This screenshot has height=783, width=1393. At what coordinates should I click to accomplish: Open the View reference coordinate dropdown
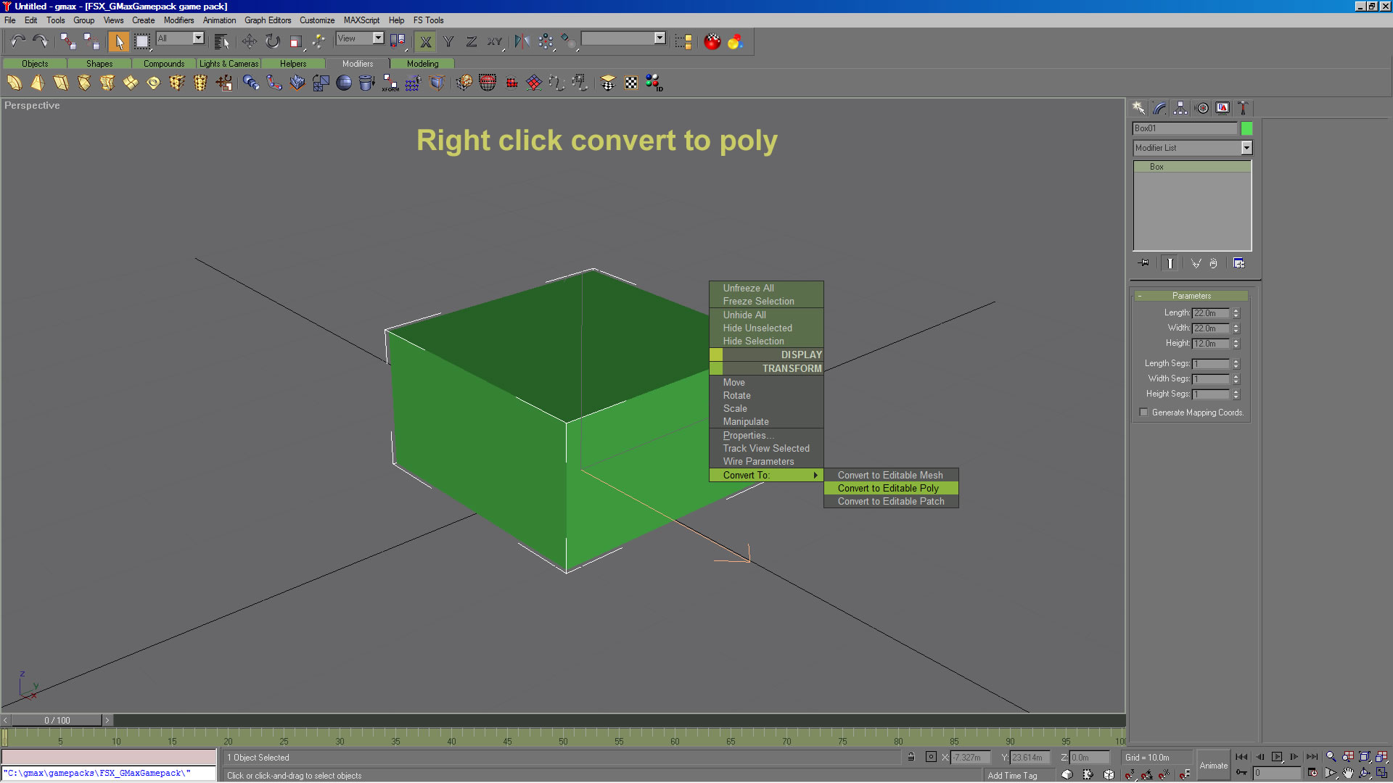[378, 38]
